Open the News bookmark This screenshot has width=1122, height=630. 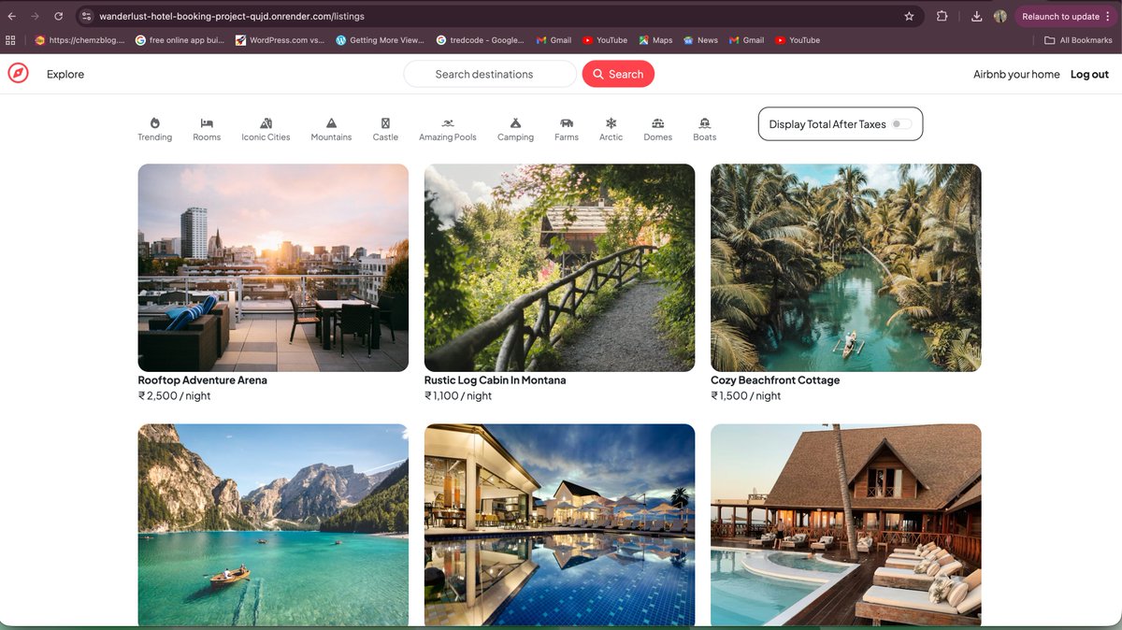pyautogui.click(x=700, y=40)
